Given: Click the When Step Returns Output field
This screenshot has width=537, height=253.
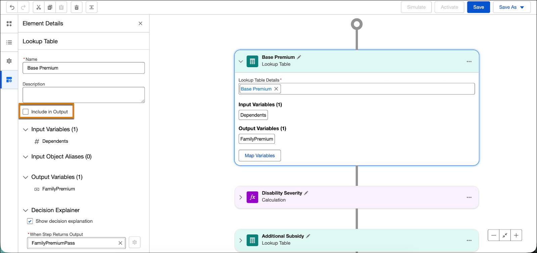Looking at the screenshot, I should (x=77, y=243).
